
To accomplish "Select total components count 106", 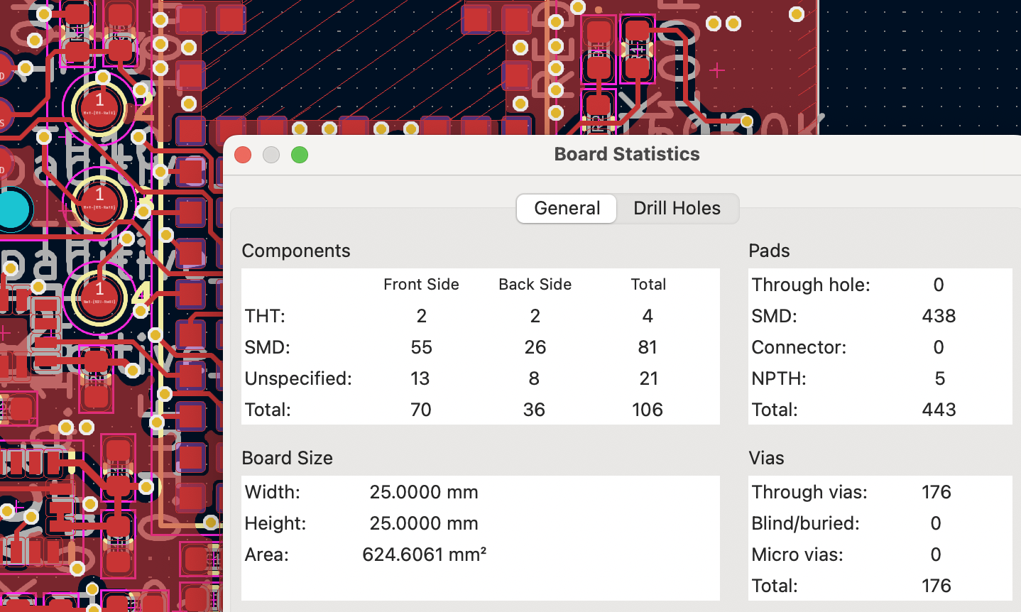I will coord(648,410).
